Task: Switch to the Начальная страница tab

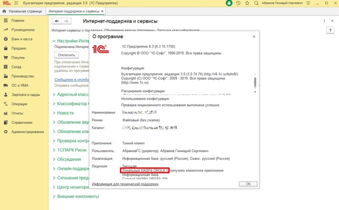Action: pos(23,11)
